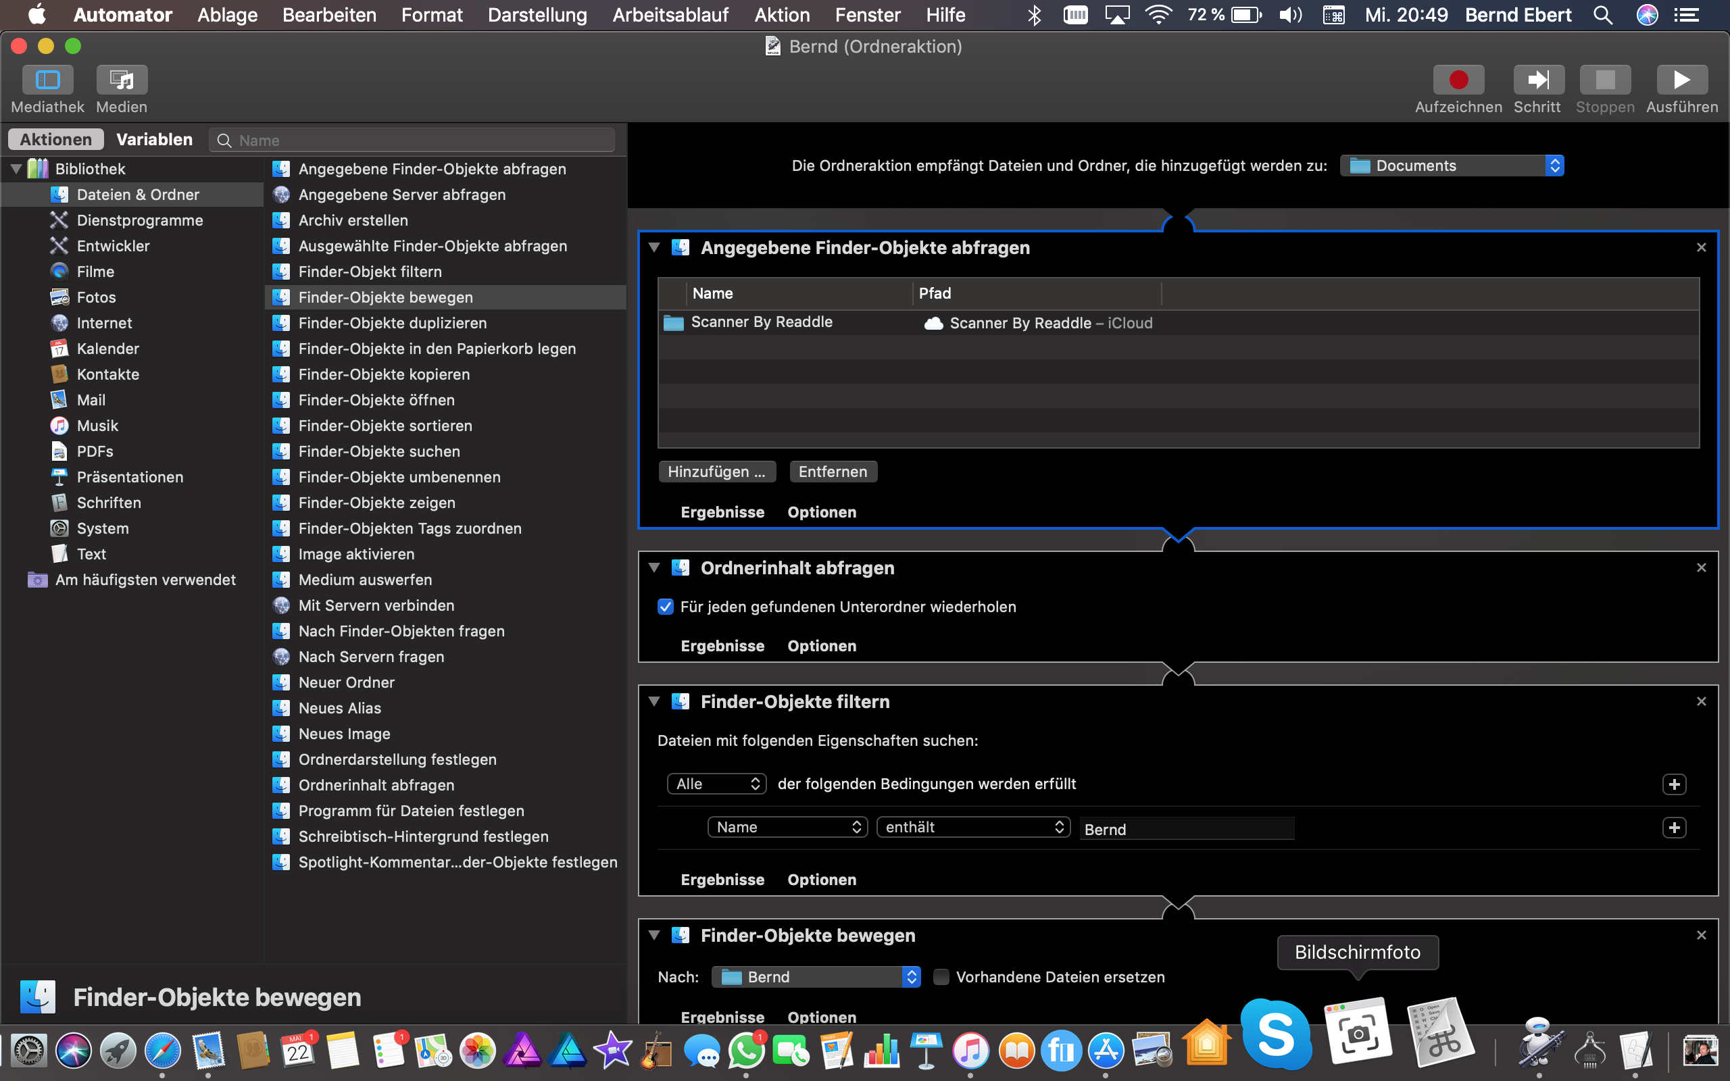The width and height of the screenshot is (1730, 1081).
Task: Add another condition row with plus
Action: click(x=1673, y=827)
